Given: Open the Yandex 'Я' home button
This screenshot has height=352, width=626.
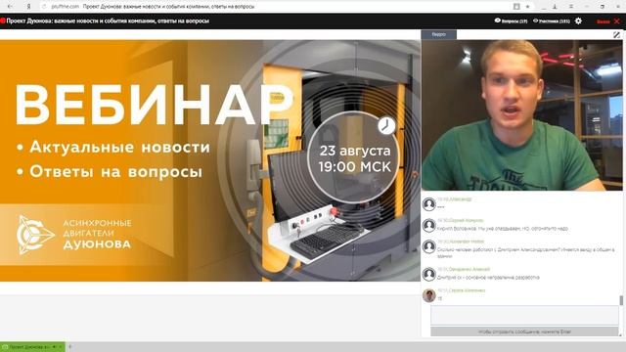Looking at the screenshot, I should click(28, 7).
